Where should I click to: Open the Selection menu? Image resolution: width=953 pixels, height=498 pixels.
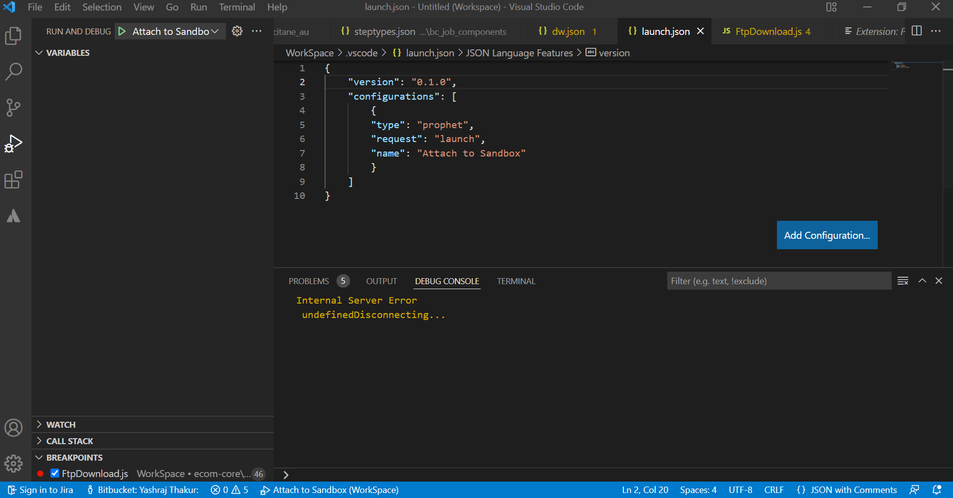pyautogui.click(x=102, y=7)
